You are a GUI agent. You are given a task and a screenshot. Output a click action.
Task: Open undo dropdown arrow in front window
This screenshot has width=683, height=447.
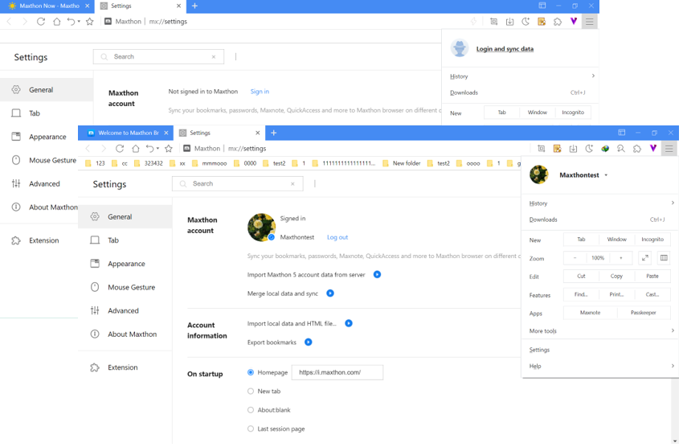coord(157,149)
